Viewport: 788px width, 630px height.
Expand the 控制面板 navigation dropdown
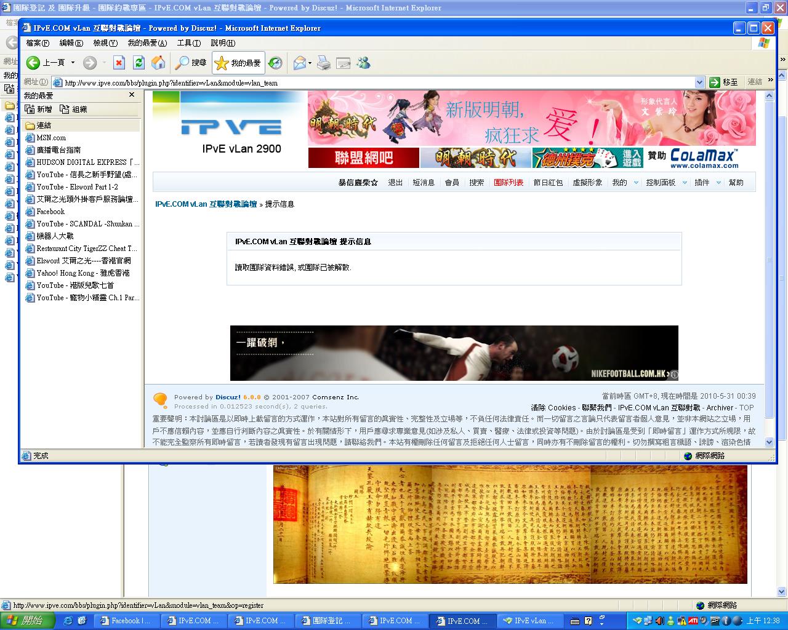[x=685, y=183]
